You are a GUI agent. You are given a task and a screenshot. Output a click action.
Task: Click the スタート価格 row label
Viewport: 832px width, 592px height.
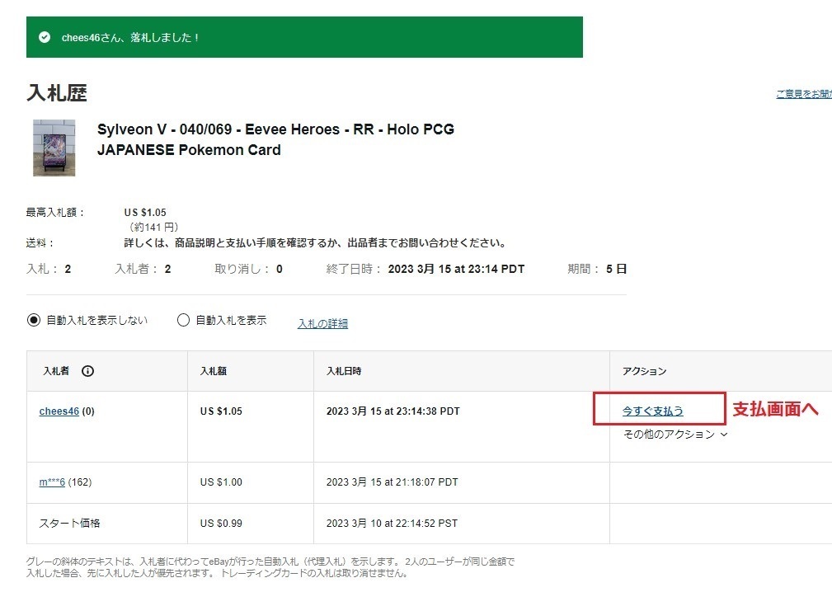69,524
